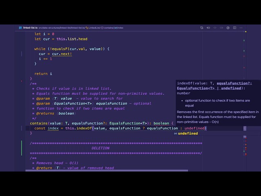Click 'indexOf' in the const index line

(84, 128)
